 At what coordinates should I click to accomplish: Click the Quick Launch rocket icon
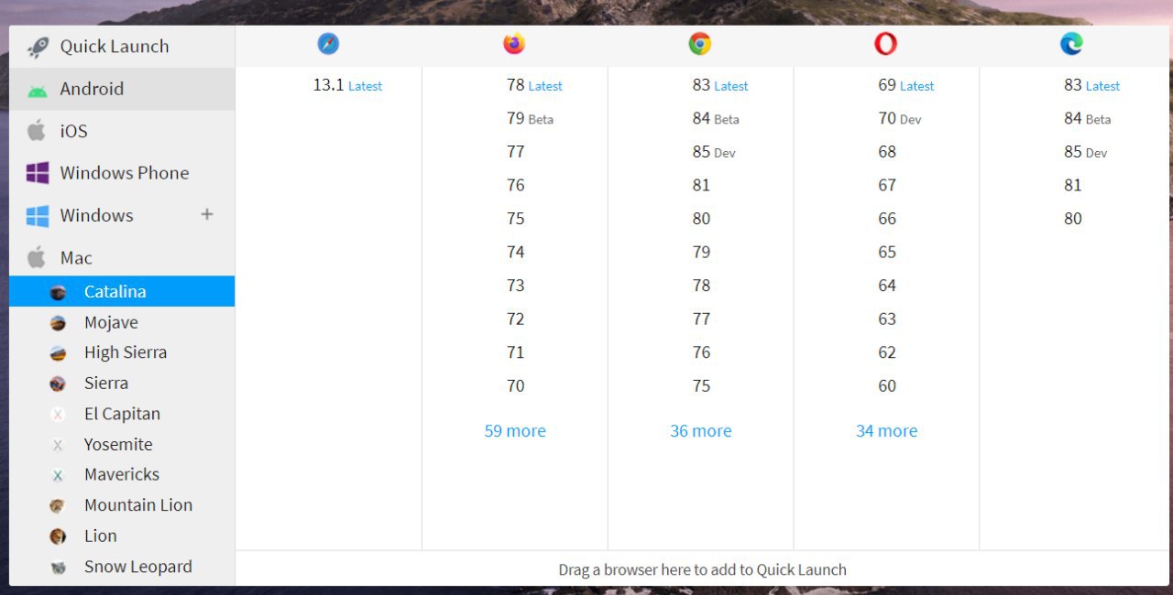coord(38,47)
